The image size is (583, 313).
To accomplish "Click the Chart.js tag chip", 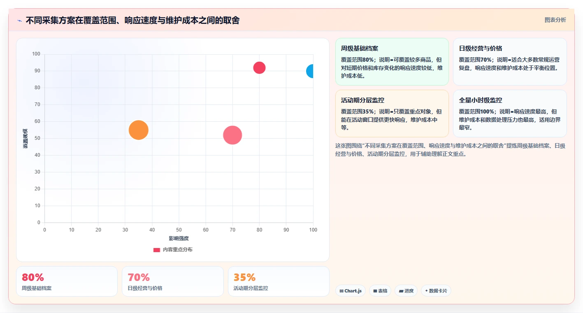I will click(x=351, y=291).
